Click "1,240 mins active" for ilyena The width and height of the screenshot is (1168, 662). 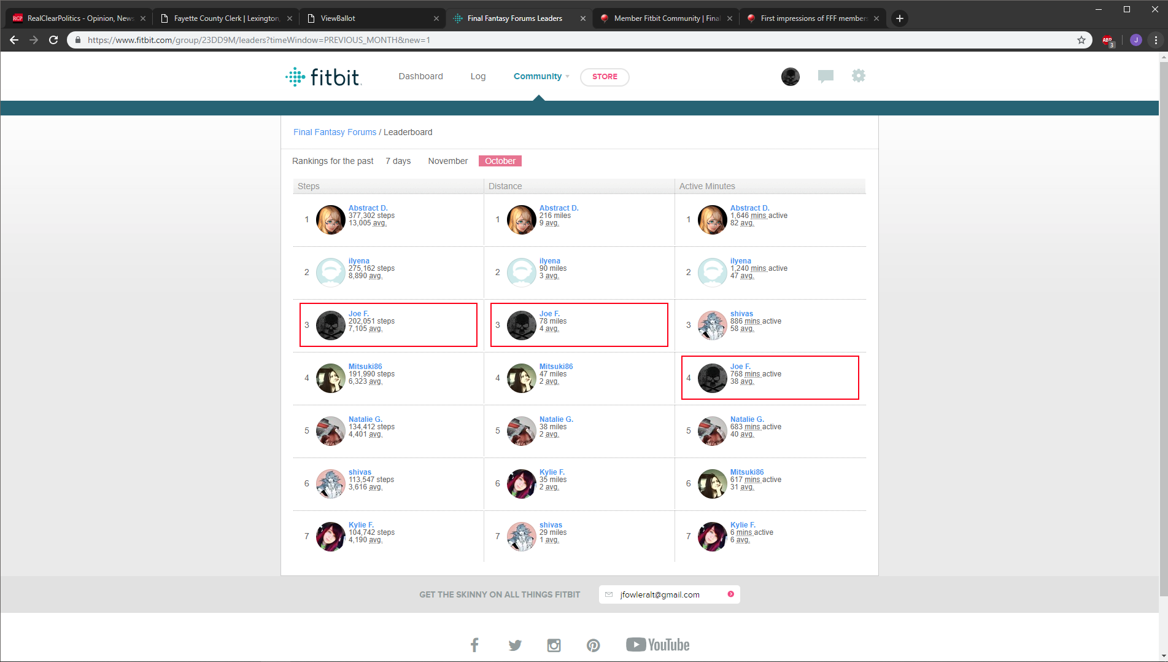click(759, 268)
